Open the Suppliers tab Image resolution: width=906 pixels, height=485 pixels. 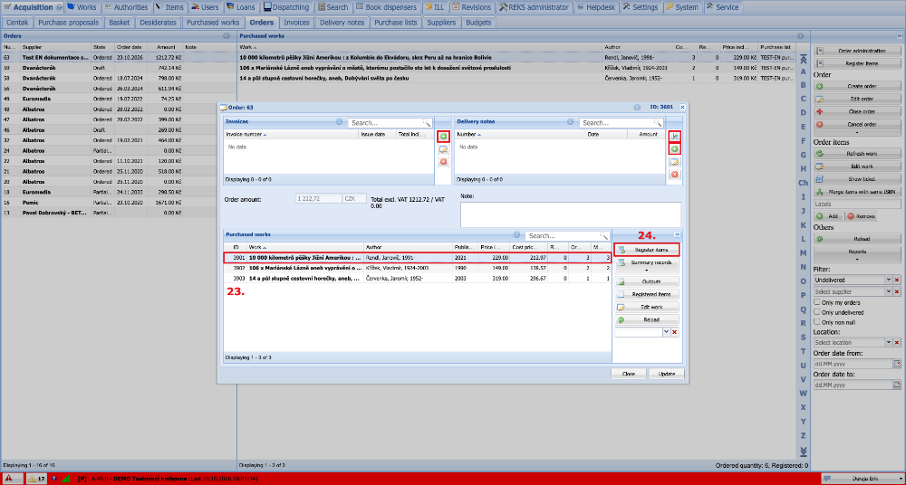[x=441, y=23]
